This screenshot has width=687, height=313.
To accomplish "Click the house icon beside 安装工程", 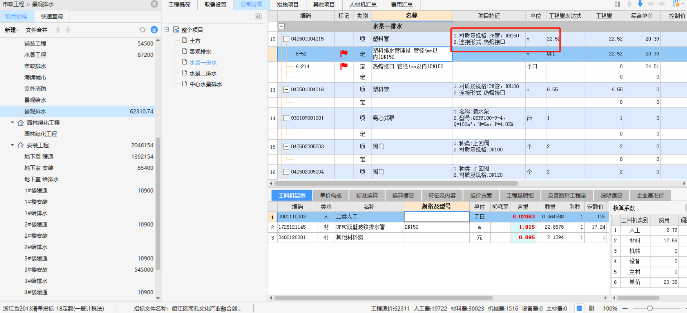I will coord(21,145).
